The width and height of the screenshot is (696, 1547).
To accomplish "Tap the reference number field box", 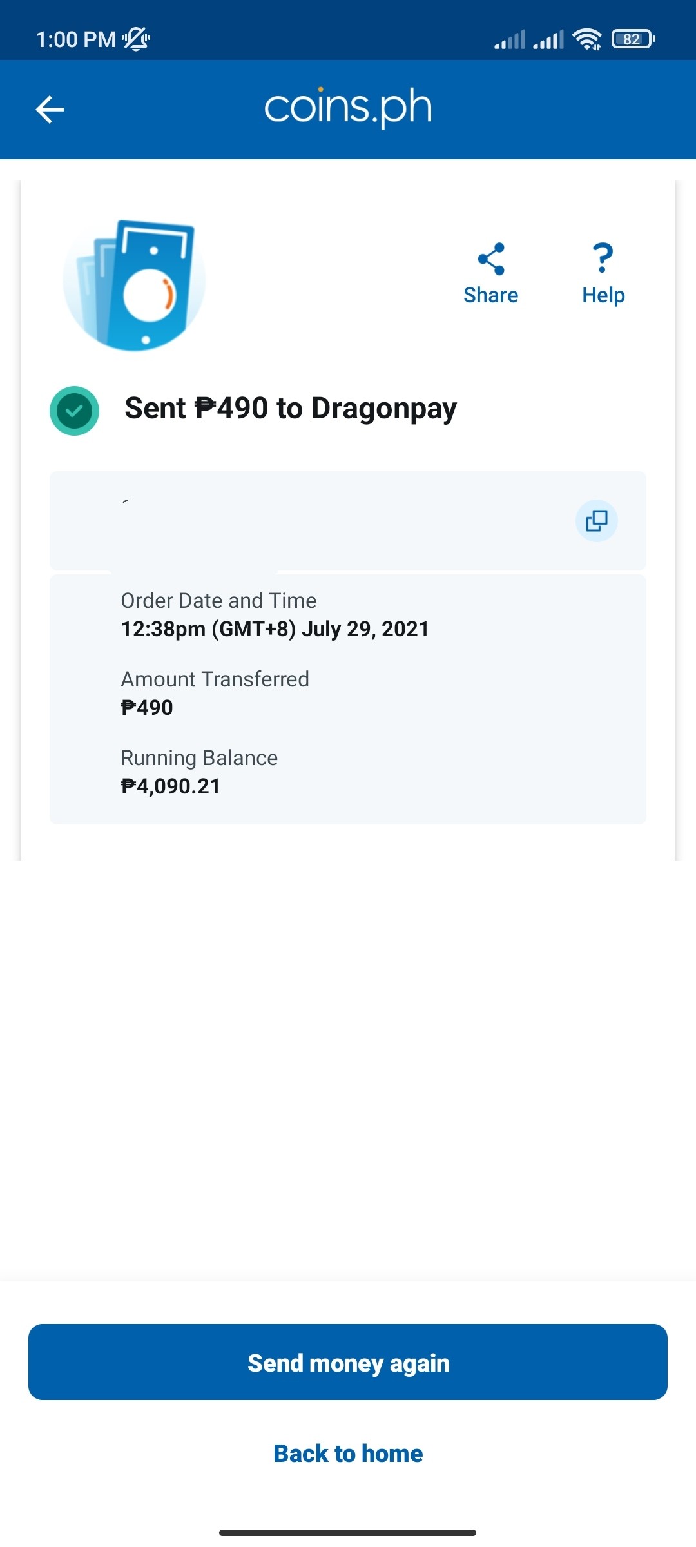I will coord(348,521).
